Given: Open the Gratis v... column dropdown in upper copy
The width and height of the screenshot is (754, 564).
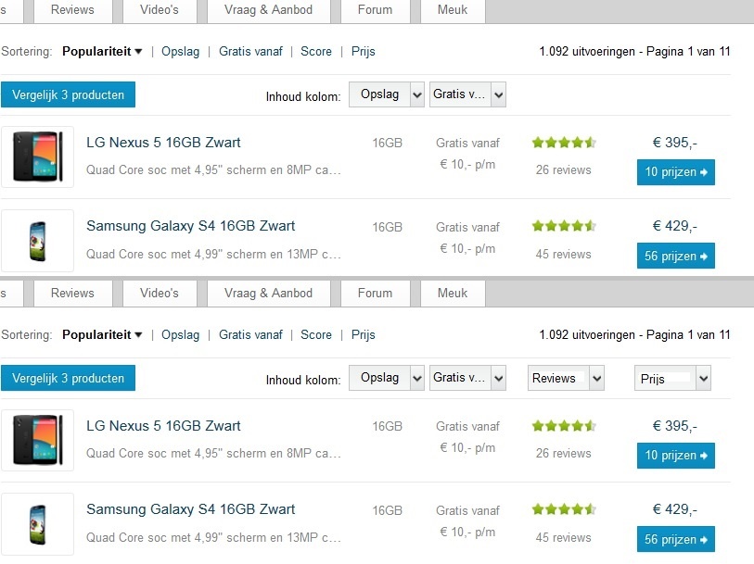Looking at the screenshot, I should [467, 94].
